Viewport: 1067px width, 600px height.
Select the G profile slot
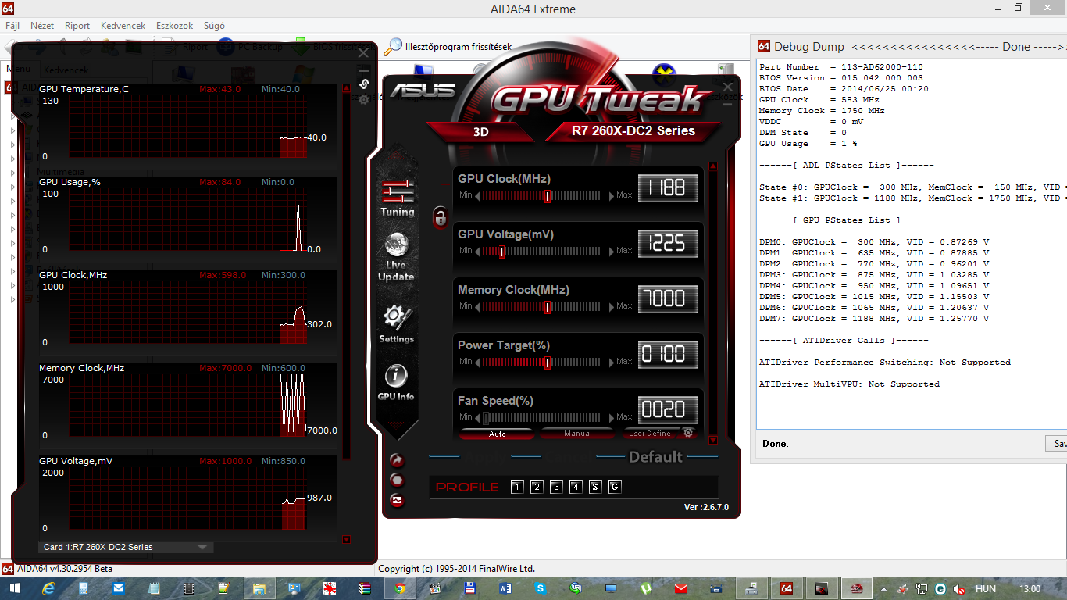tap(615, 487)
